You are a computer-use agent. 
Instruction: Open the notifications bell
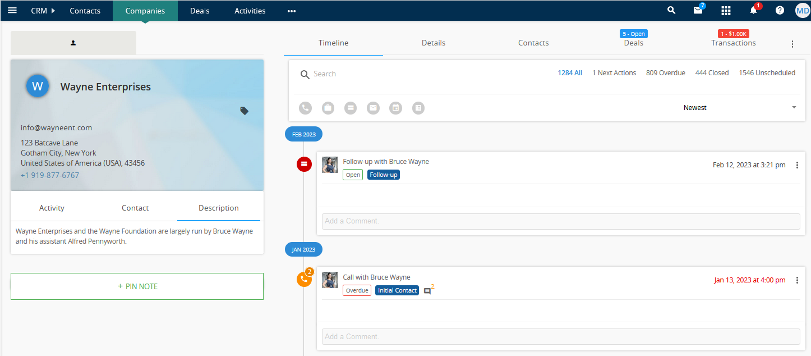click(754, 10)
